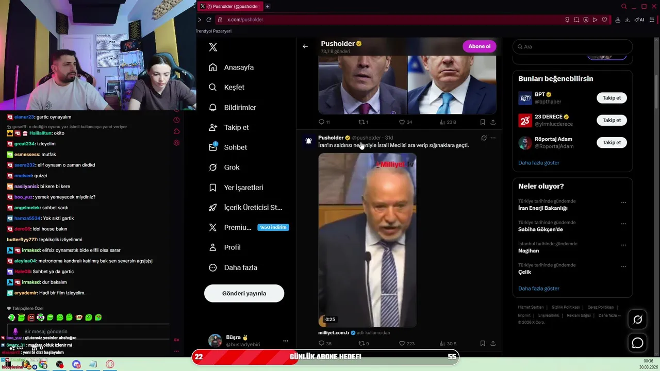660x371 pixels.
Task: Click the Ara search field
Action: coord(572,46)
